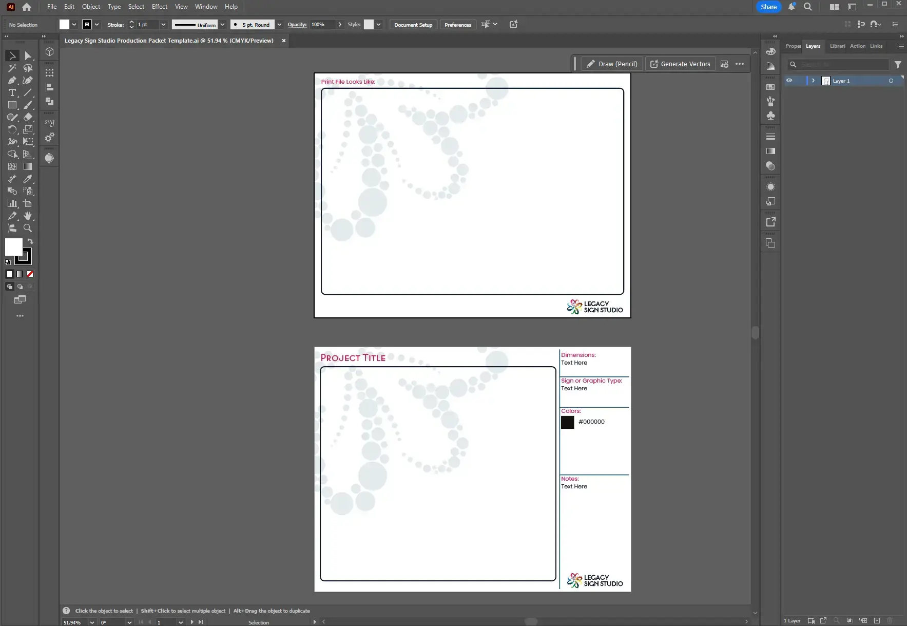Screen dimensions: 907x626
Task: Switch to the Libraries tab
Action: (x=838, y=46)
